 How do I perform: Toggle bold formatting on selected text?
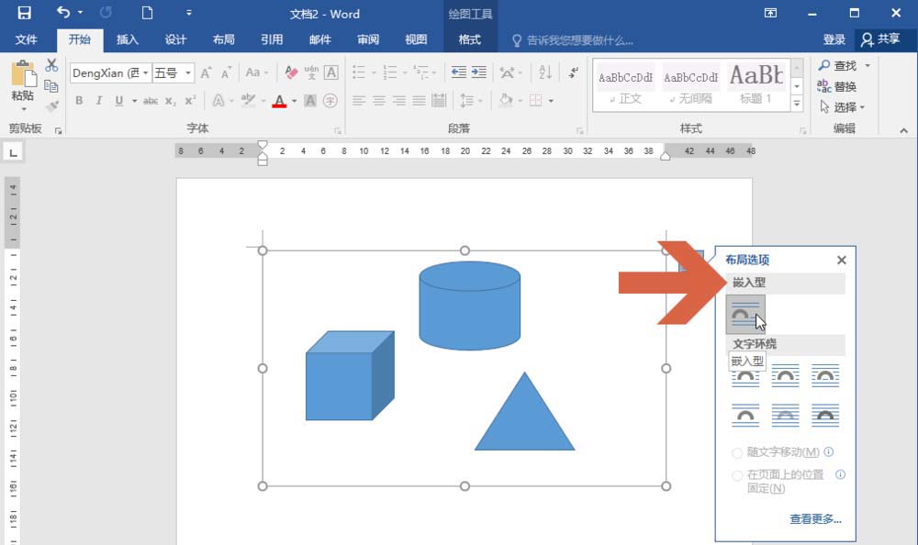78,100
